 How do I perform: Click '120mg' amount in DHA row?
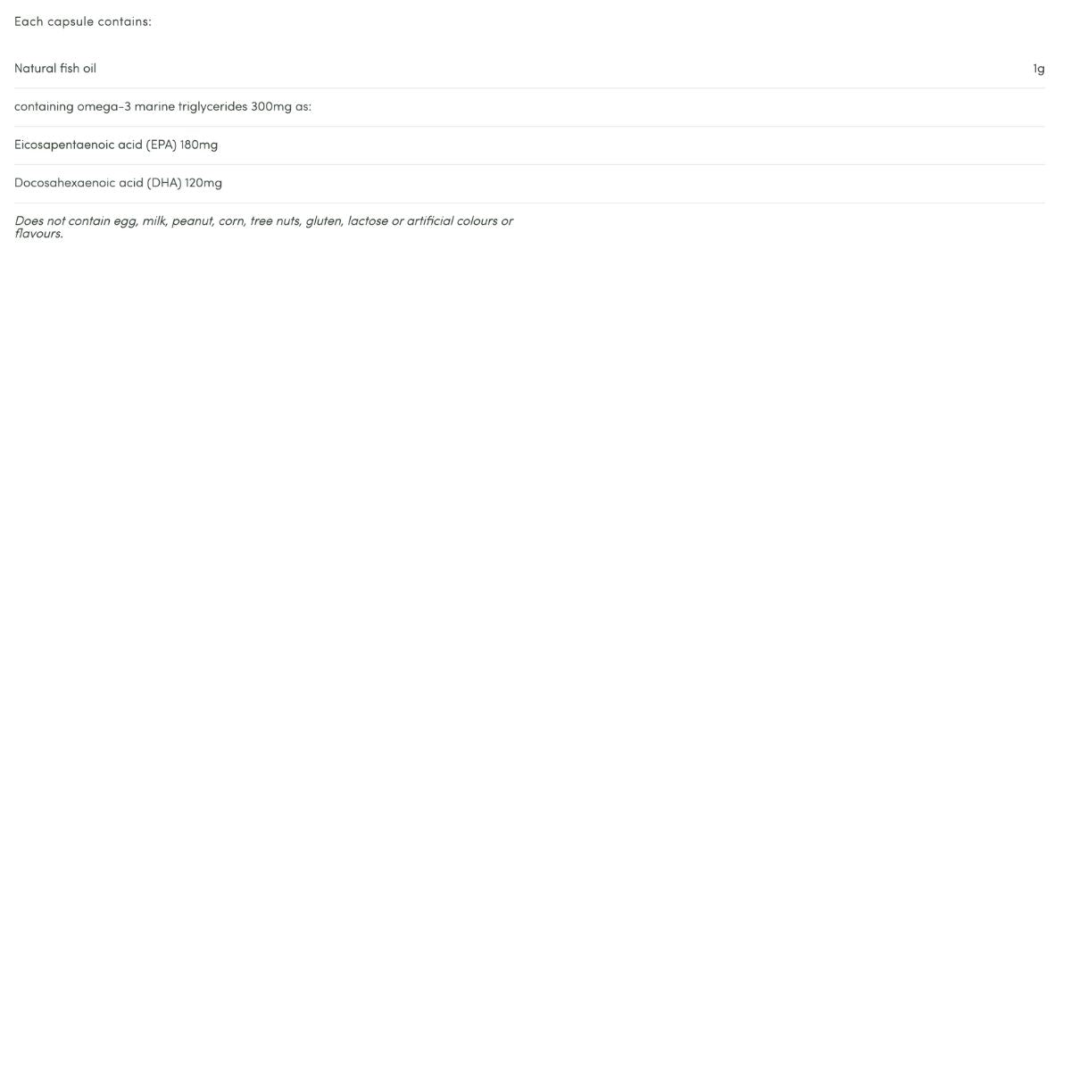click(x=203, y=183)
